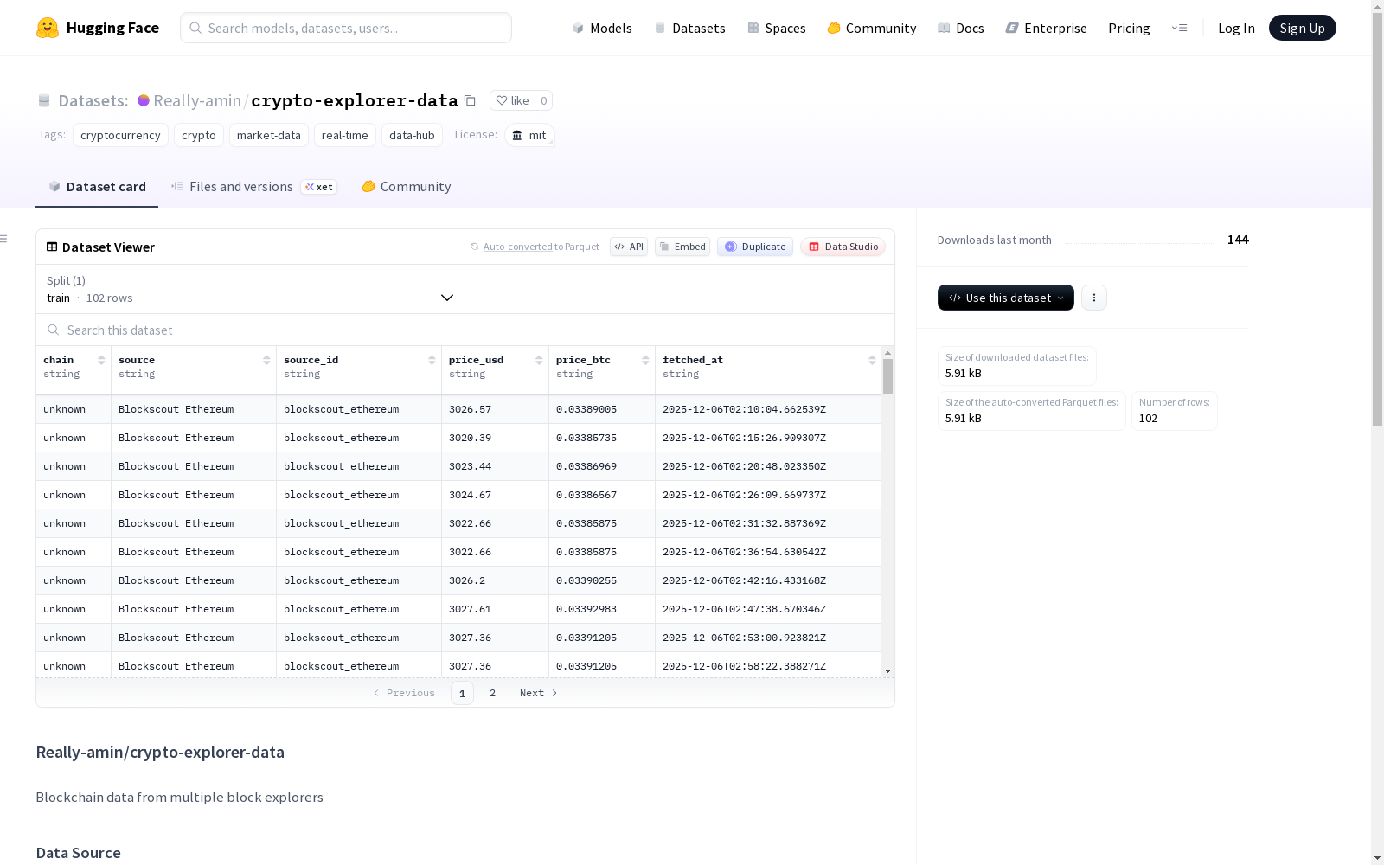
Task: Sort by source column
Action: (266, 360)
